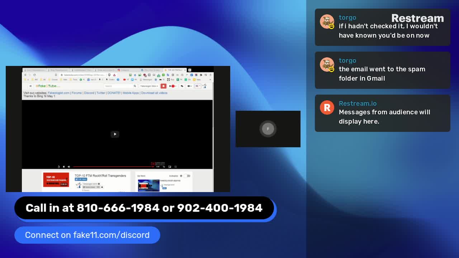Change playback speed via 1x control
This screenshot has width=459, height=258.
(x=164, y=167)
